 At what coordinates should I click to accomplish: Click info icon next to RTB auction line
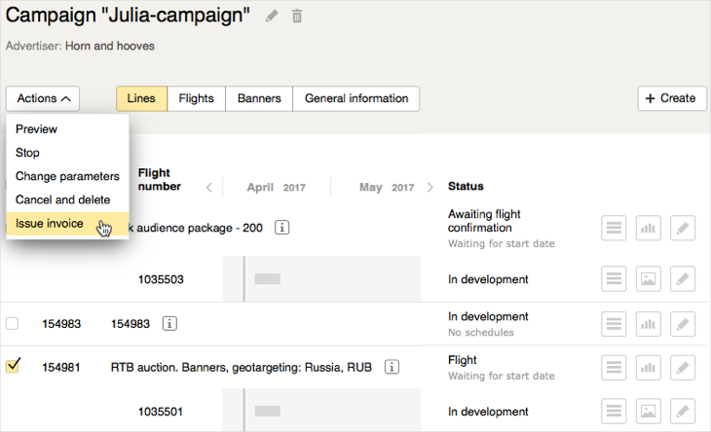(392, 367)
